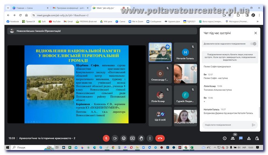Toggle the chat panel icon

241,138
